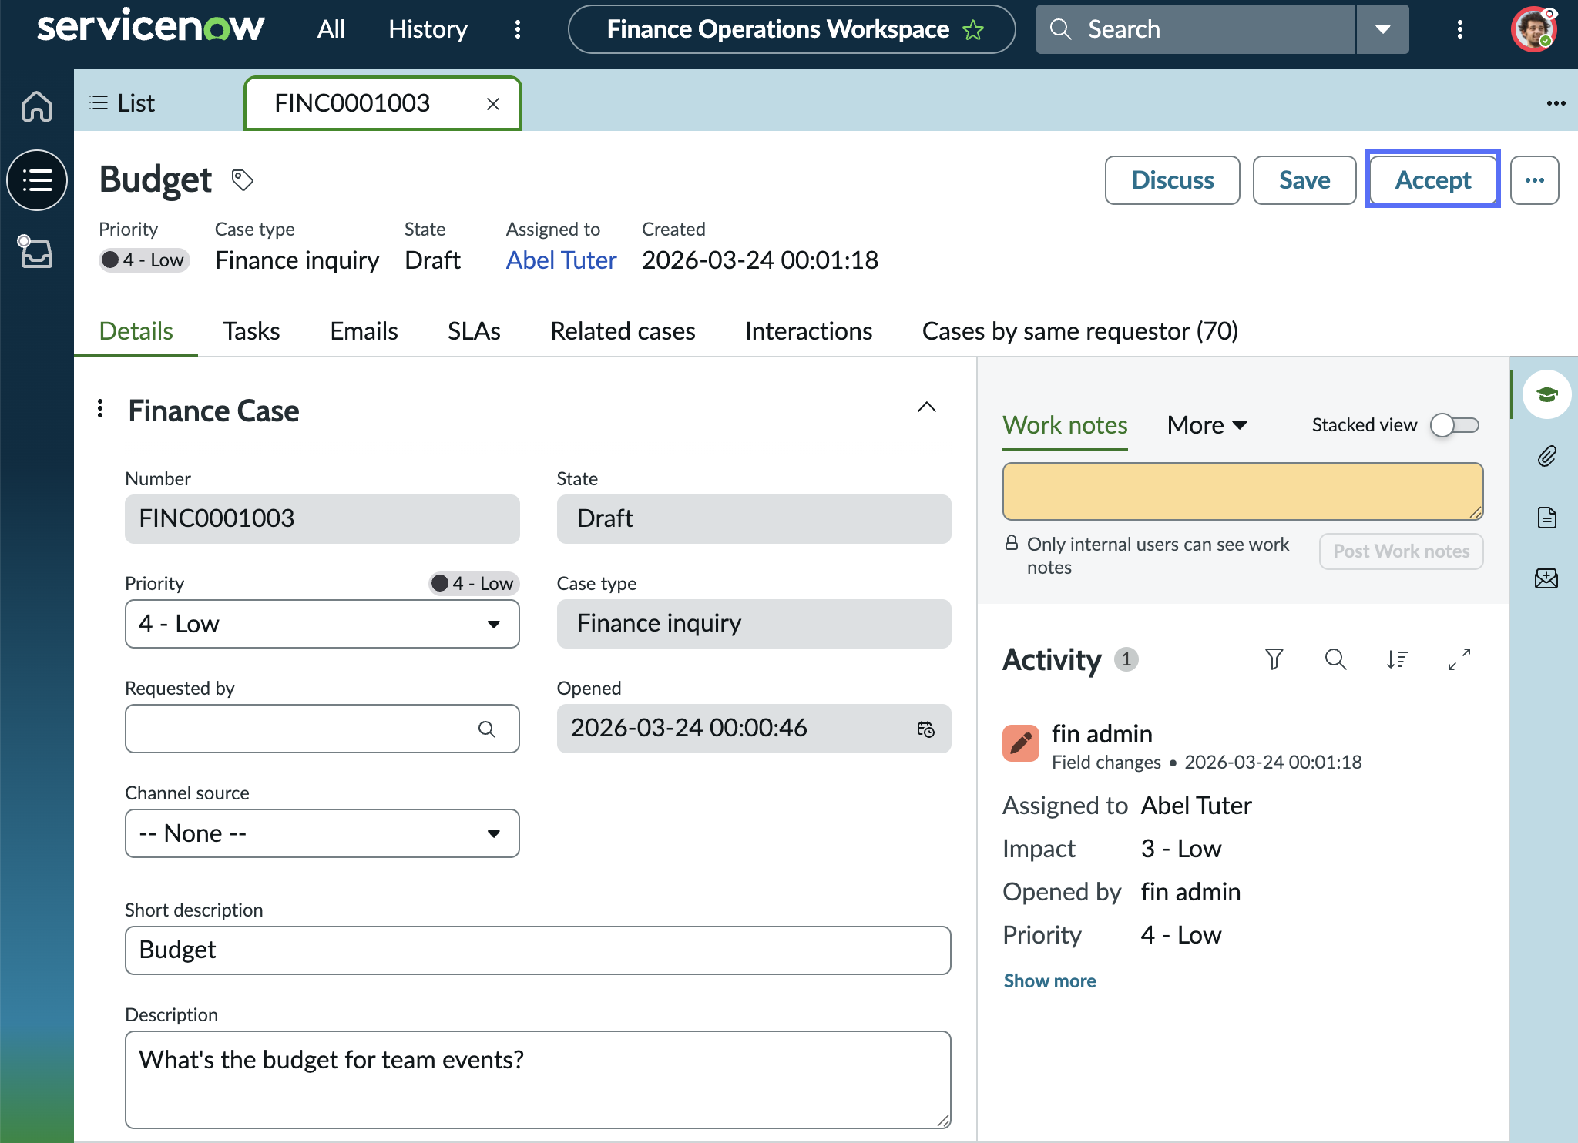The width and height of the screenshot is (1578, 1143).
Task: Click the Activity count badge
Action: (x=1126, y=659)
